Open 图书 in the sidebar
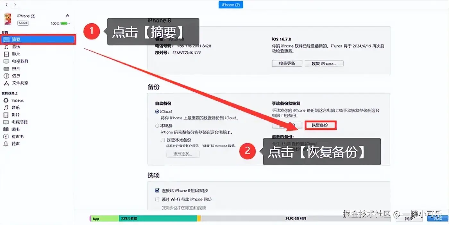The width and height of the screenshot is (449, 225). tap(16, 129)
